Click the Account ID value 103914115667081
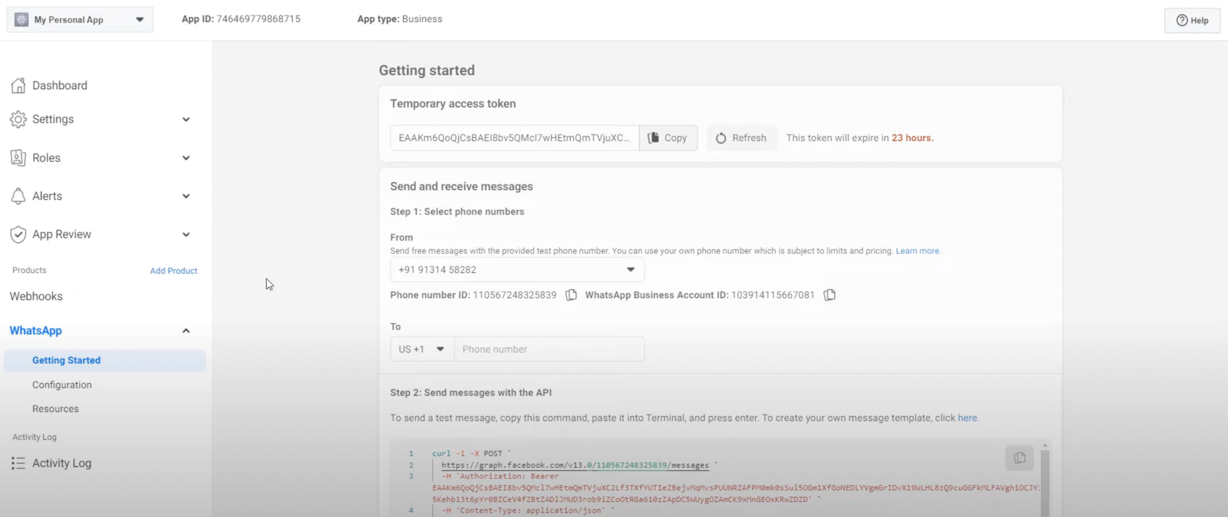Screen dimensions: 1228x517 pyautogui.click(x=773, y=295)
